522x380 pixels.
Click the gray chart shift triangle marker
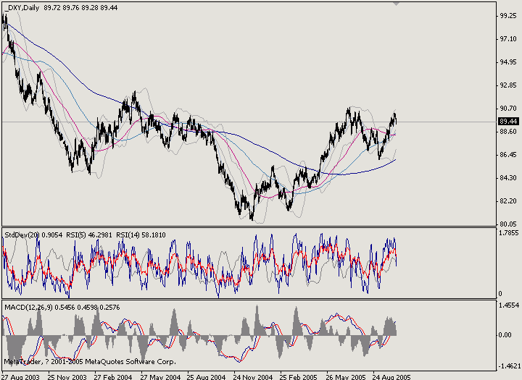click(x=396, y=4)
